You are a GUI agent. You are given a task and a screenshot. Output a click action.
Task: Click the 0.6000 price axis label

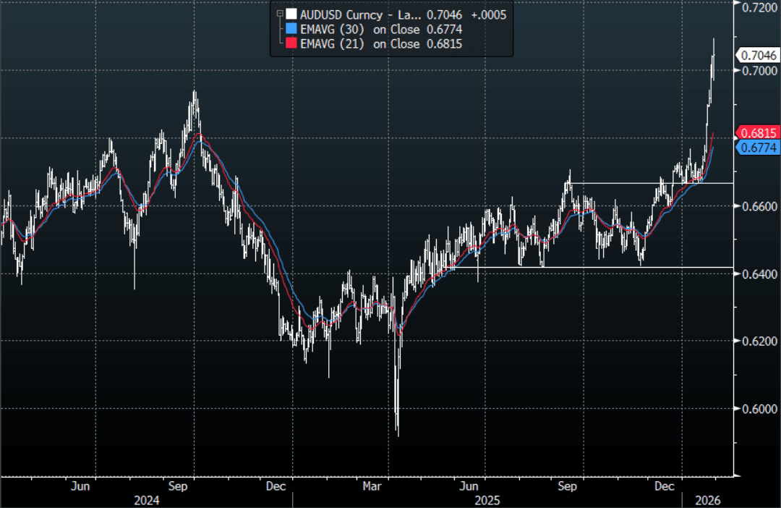(x=759, y=409)
